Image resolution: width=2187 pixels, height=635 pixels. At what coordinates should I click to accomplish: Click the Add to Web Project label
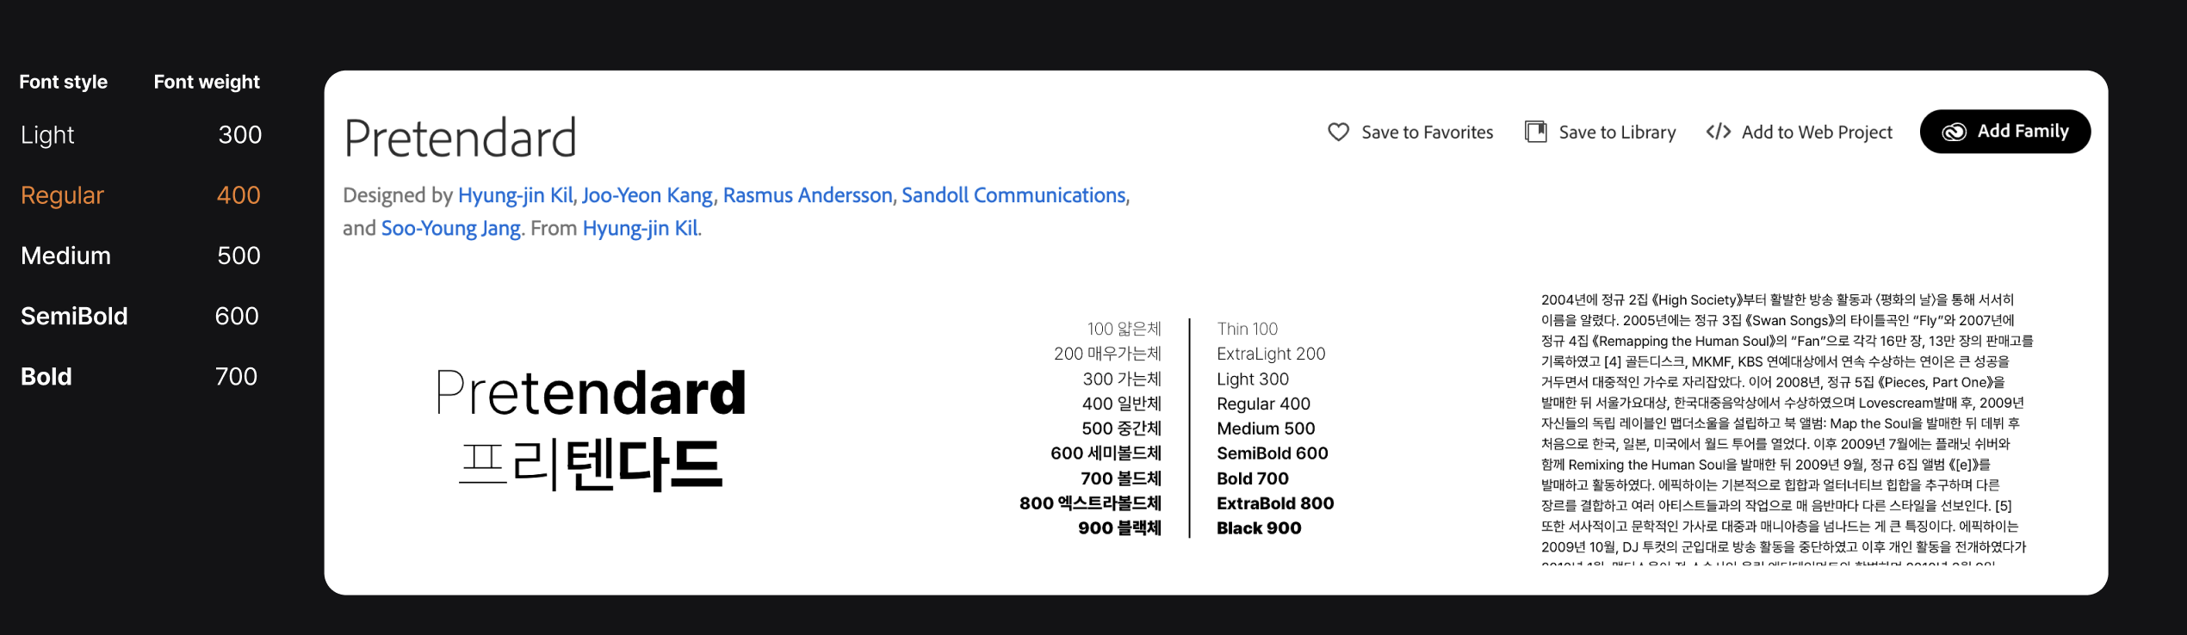tap(1817, 133)
